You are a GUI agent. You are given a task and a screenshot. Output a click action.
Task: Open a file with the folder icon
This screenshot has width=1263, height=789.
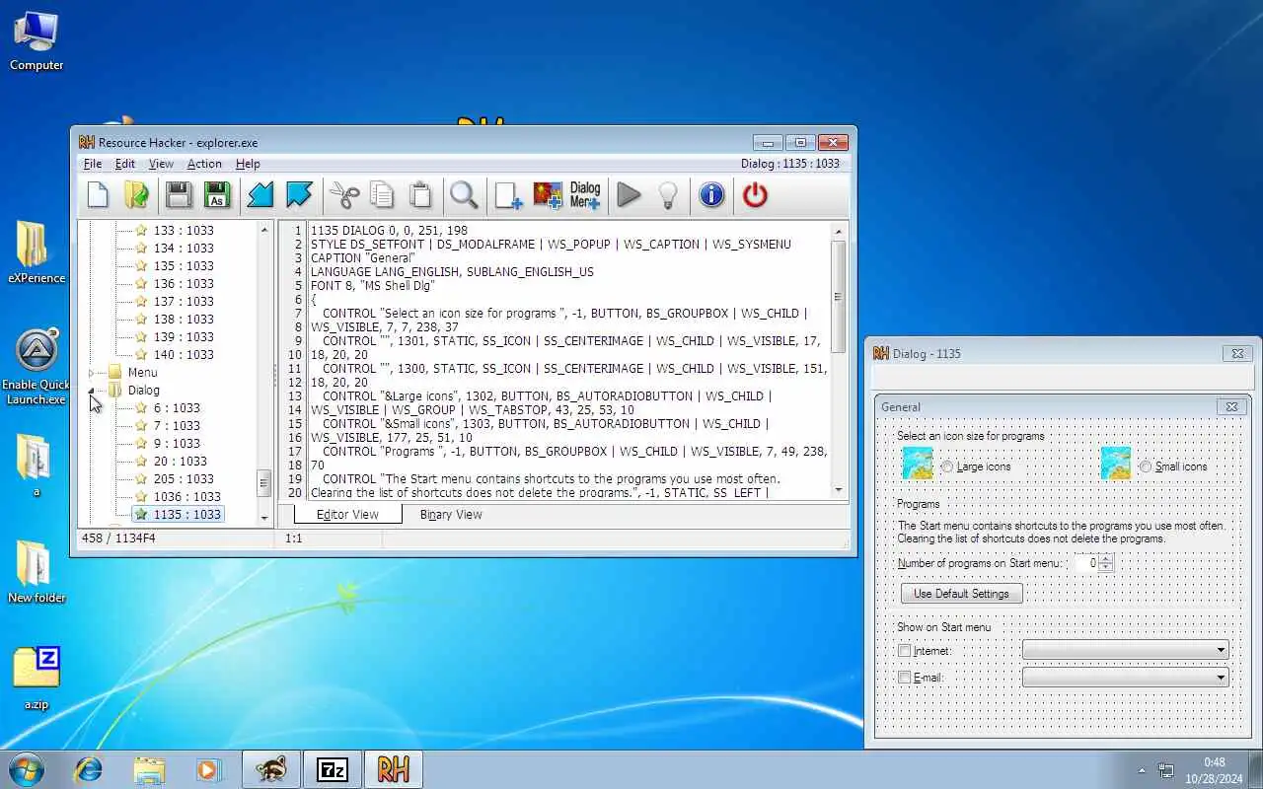[x=136, y=195]
